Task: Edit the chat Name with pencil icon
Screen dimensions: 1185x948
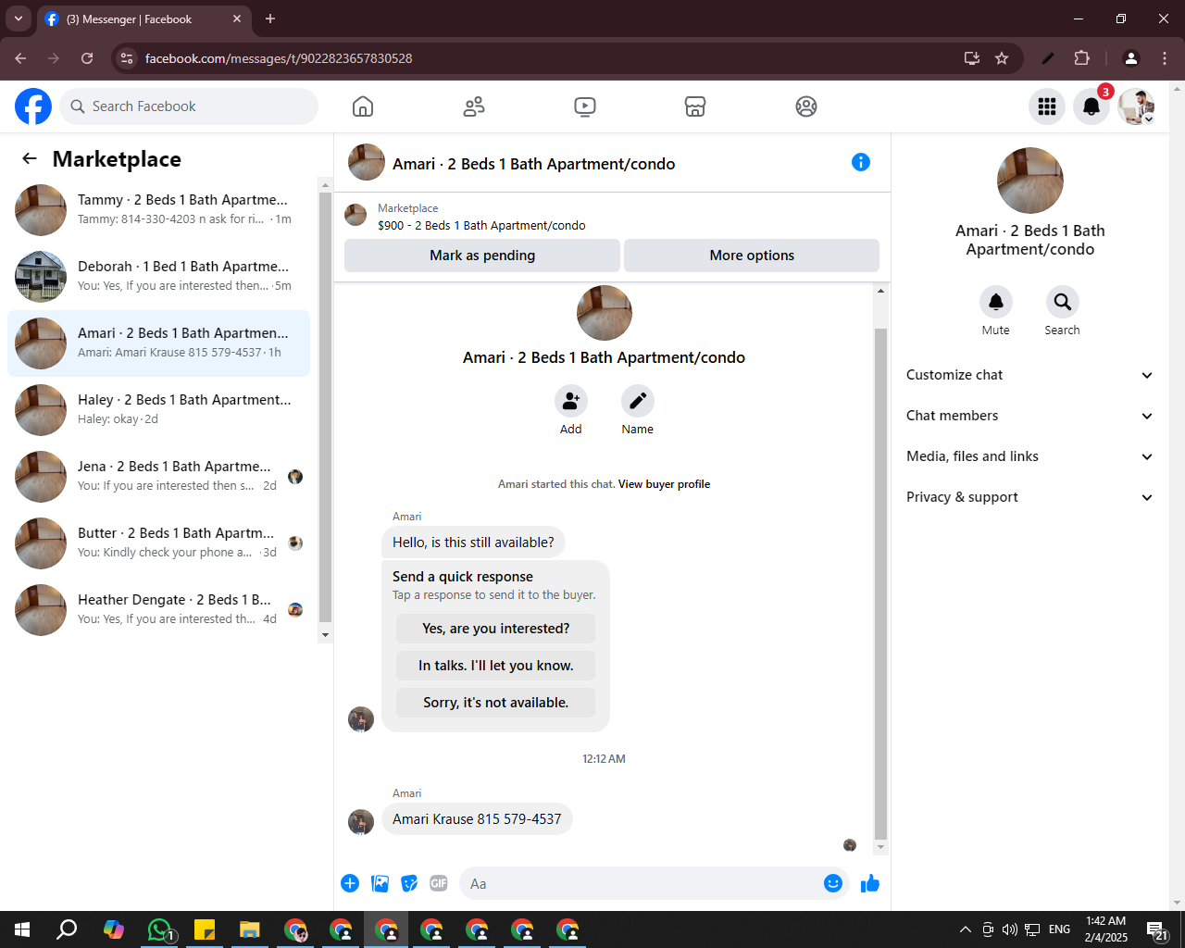Action: pyautogui.click(x=638, y=401)
